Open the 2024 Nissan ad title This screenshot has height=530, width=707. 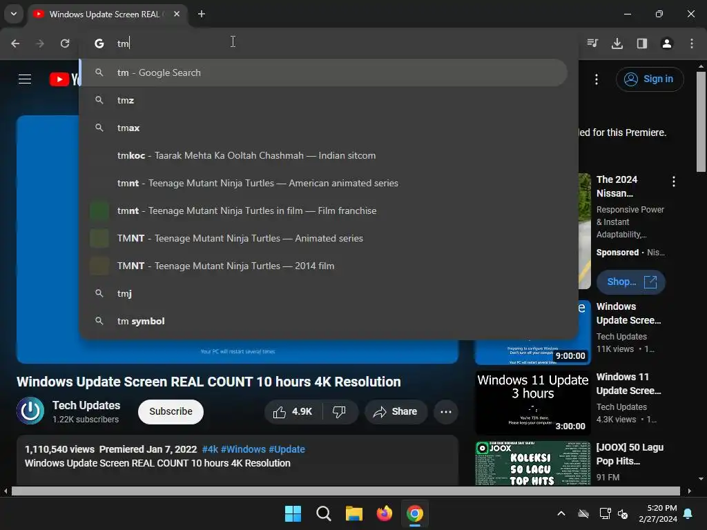point(617,186)
